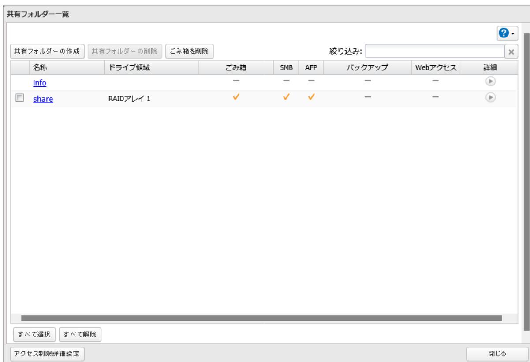This screenshot has height=362, width=530.
Task: Open details arrow for share folder
Action: (491, 97)
